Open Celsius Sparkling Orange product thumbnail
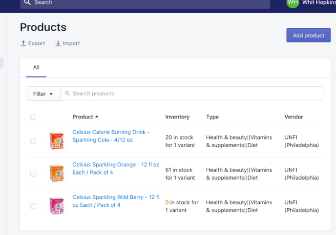Screen dimensions: 336x235 point(57,173)
